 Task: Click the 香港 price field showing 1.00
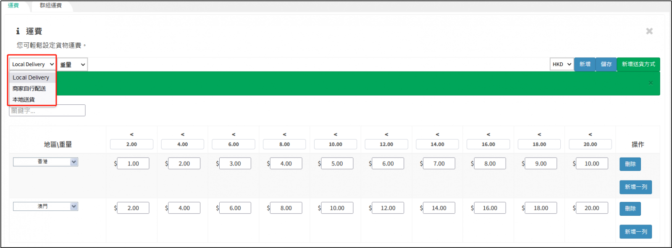[133, 163]
